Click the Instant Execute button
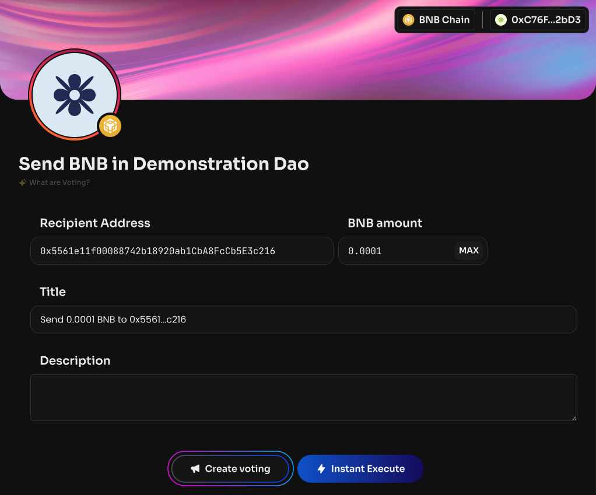This screenshot has height=495, width=596. pyautogui.click(x=360, y=469)
